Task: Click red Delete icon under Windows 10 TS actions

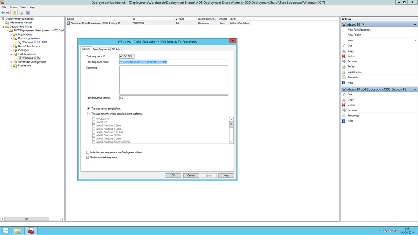Action: click(x=344, y=56)
